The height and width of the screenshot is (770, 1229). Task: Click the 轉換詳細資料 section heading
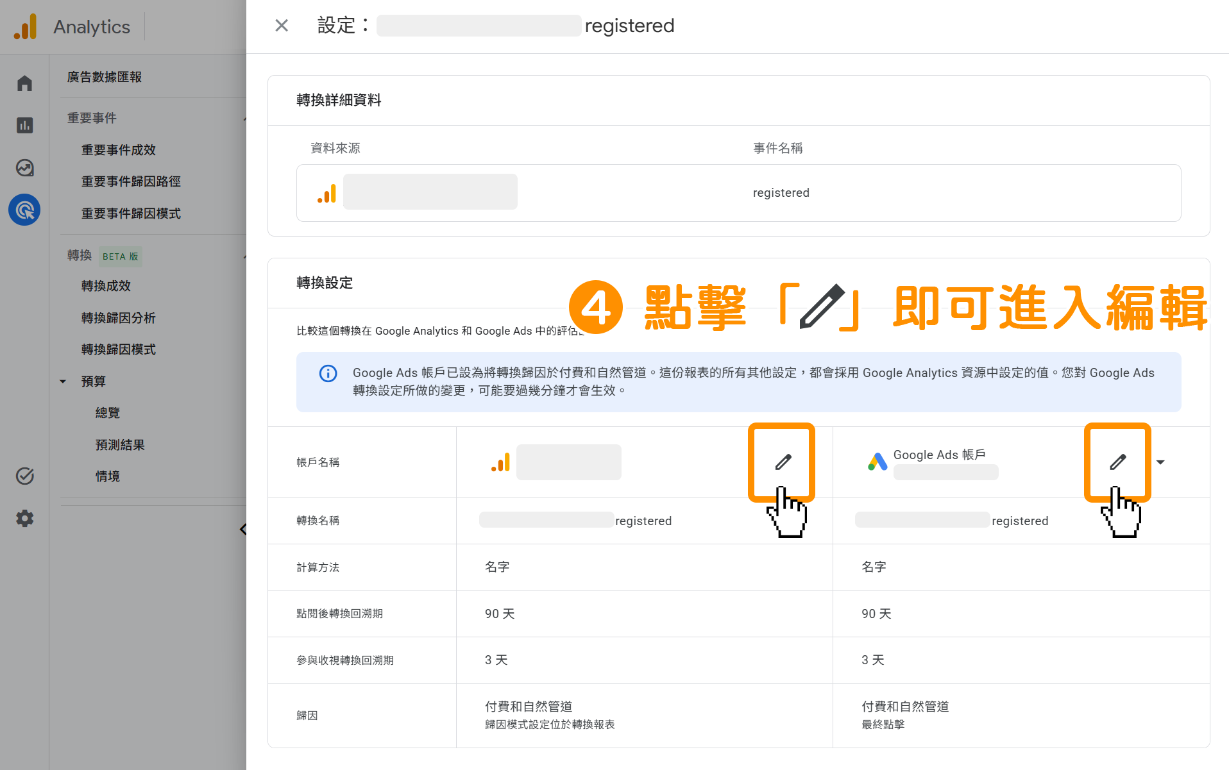coord(339,100)
